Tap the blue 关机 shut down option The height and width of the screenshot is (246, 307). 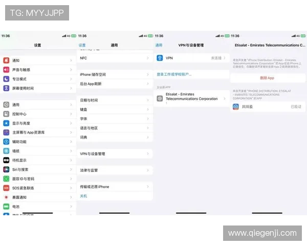(x=83, y=196)
